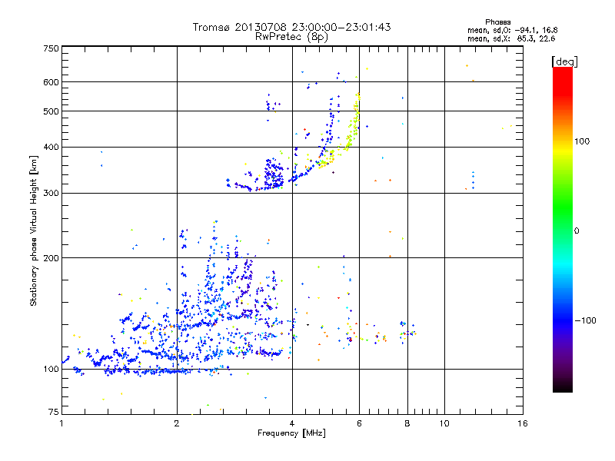This screenshot has height=461, width=615.
Task: Click the phase color bar
Action: coord(563,230)
